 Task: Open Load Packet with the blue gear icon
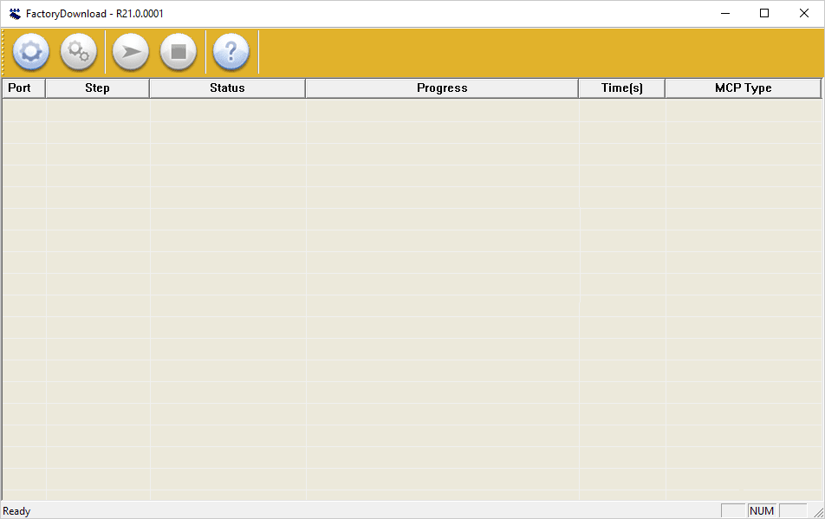[x=30, y=51]
